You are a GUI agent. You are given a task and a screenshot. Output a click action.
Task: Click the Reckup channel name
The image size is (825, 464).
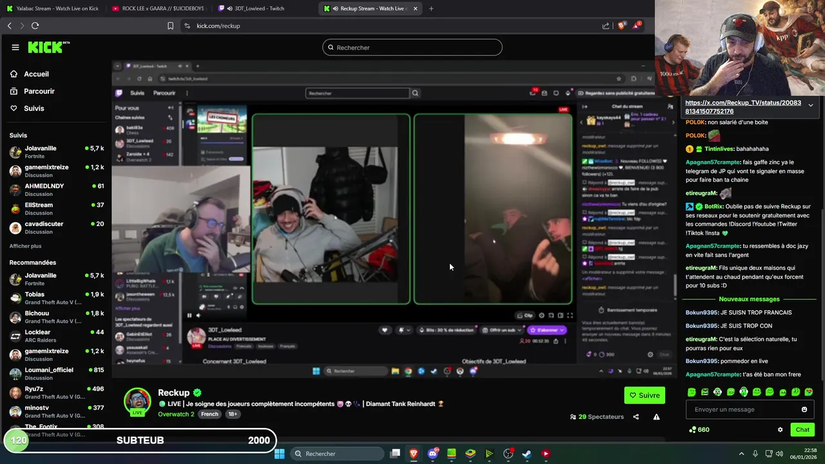173,392
